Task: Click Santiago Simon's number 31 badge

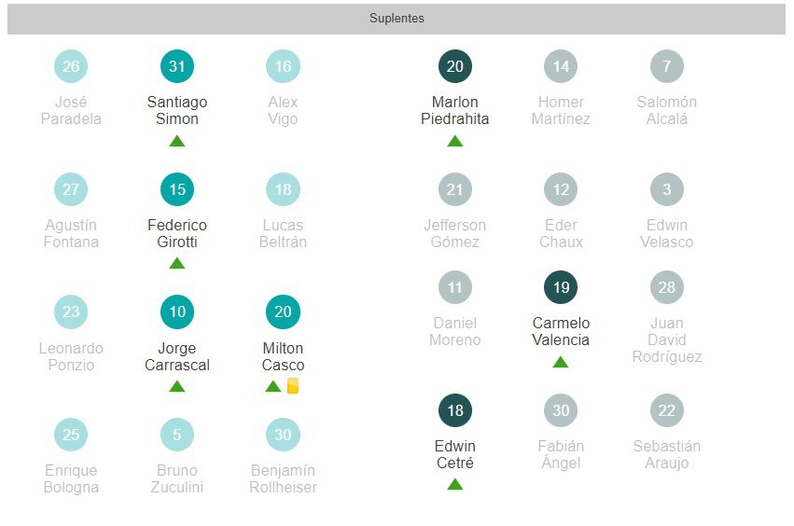Action: [177, 66]
